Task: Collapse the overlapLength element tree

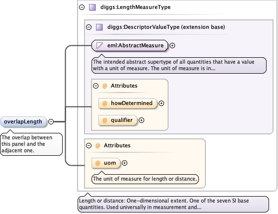Action: click(x=51, y=122)
